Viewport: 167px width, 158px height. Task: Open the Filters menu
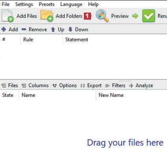click(115, 86)
